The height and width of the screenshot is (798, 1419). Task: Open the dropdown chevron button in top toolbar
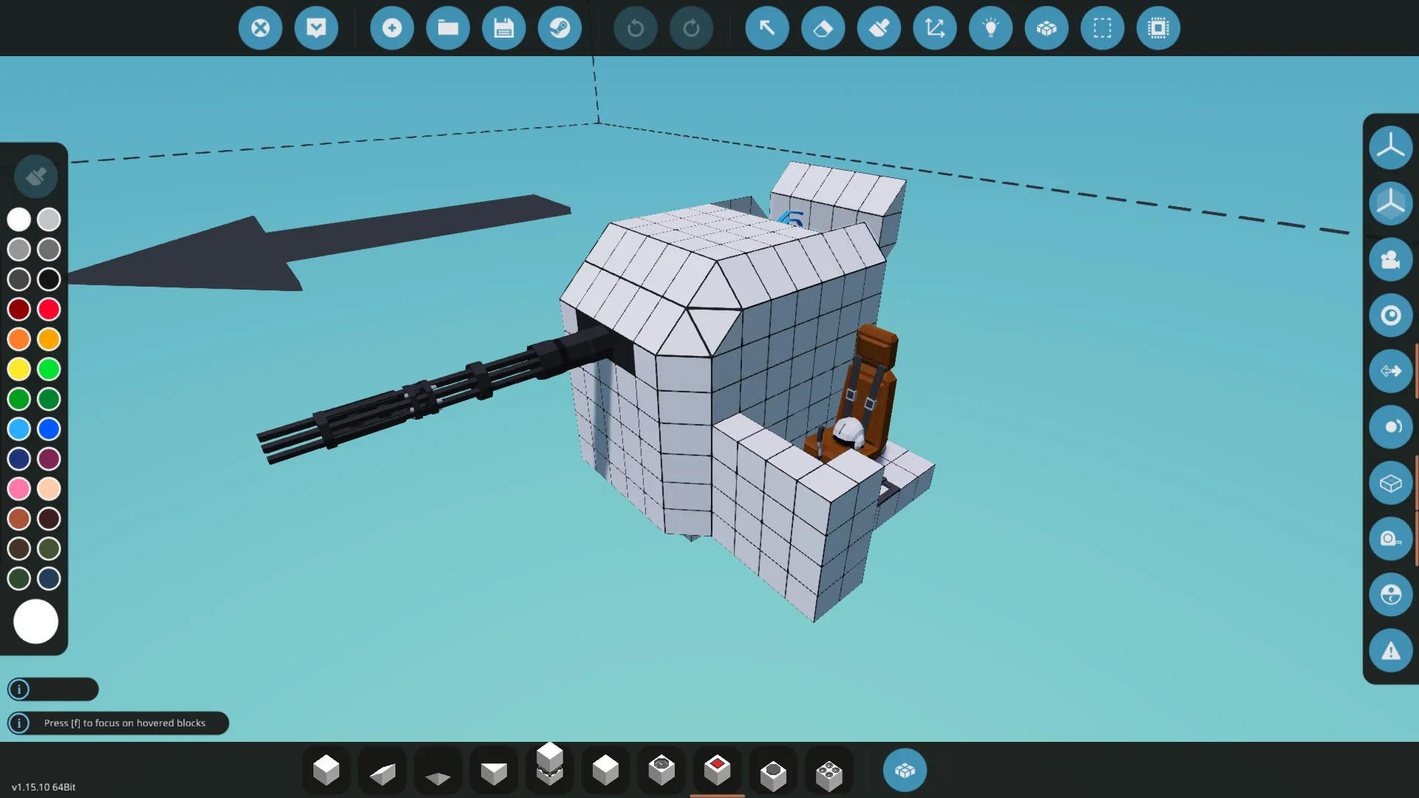[x=316, y=28]
